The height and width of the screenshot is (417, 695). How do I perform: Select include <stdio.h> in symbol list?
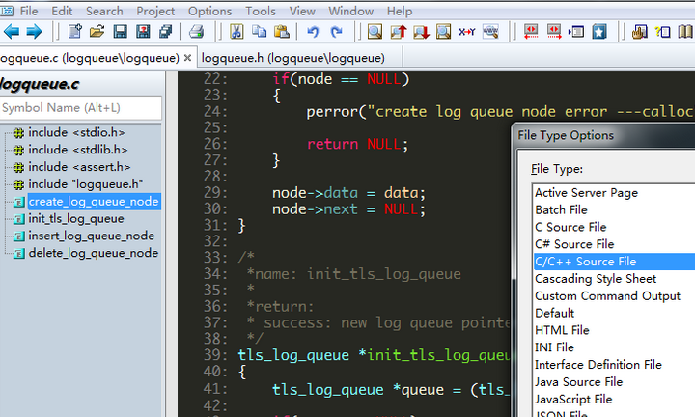coord(76,132)
